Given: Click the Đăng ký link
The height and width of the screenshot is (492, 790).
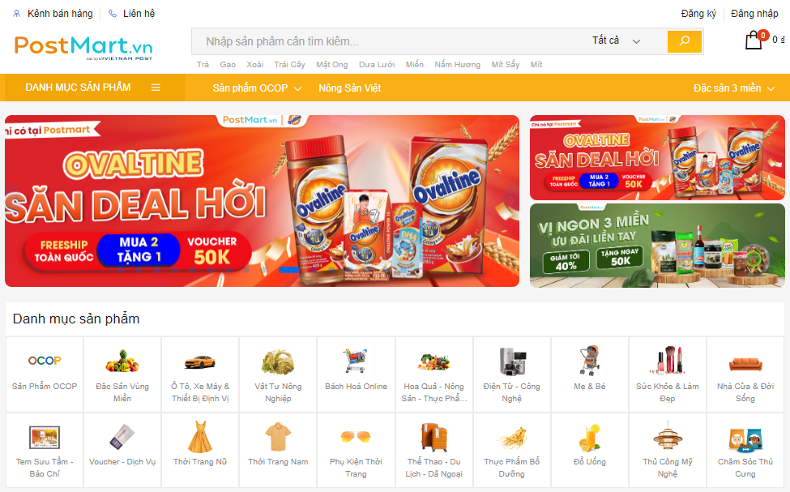Looking at the screenshot, I should [x=698, y=14].
